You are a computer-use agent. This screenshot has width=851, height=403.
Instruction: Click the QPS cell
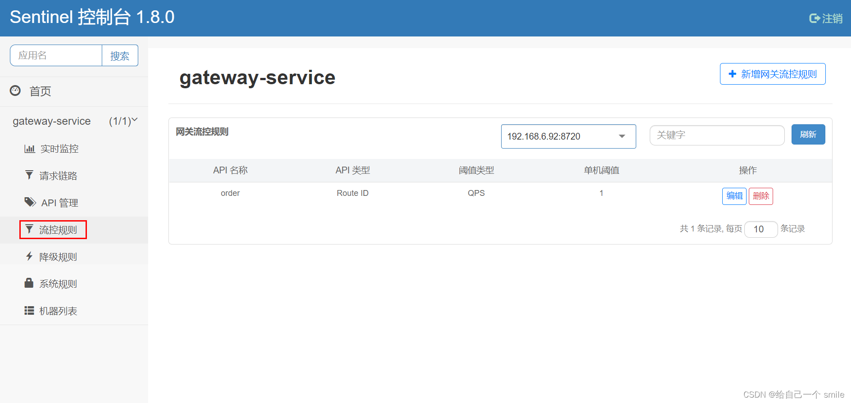476,193
